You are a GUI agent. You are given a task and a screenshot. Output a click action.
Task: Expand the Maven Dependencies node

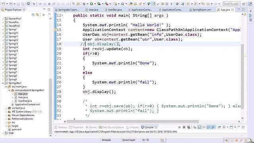tap(6, 115)
